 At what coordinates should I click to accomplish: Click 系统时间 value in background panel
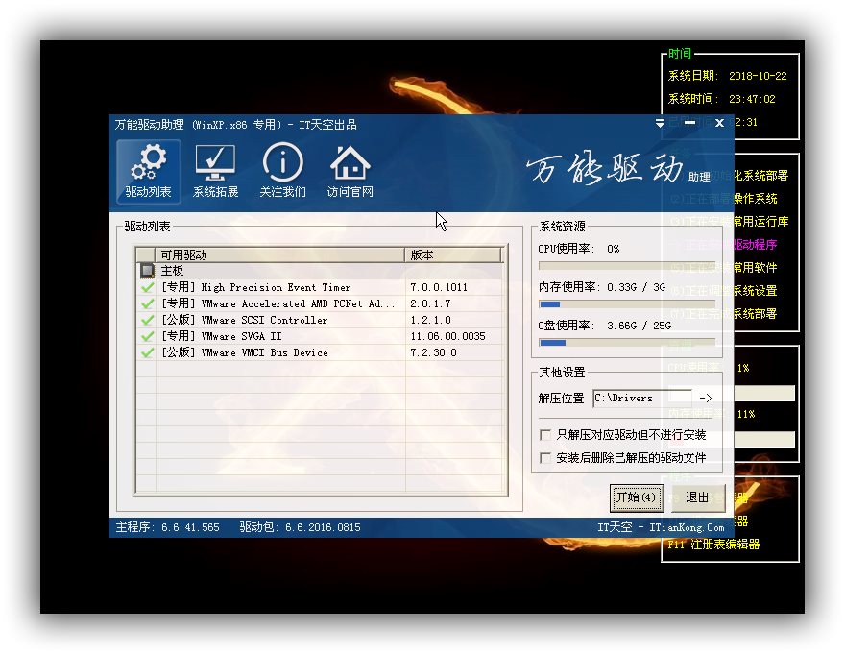click(x=752, y=99)
